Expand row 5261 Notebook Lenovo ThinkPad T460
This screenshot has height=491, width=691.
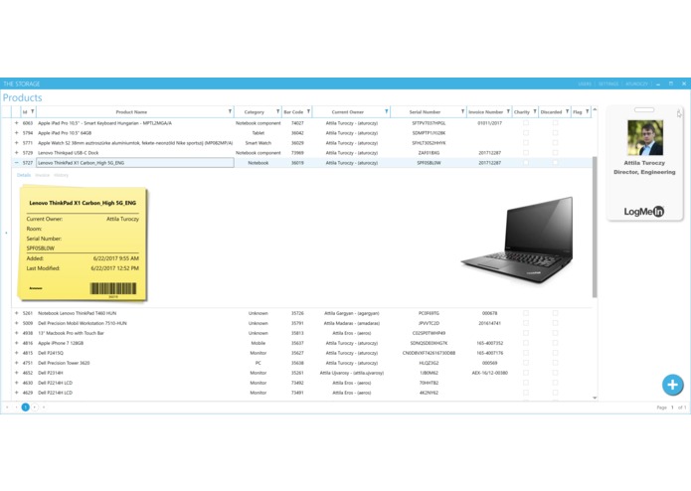click(16, 313)
